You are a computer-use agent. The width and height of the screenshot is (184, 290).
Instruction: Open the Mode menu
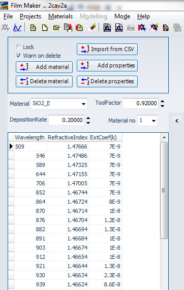click(122, 16)
